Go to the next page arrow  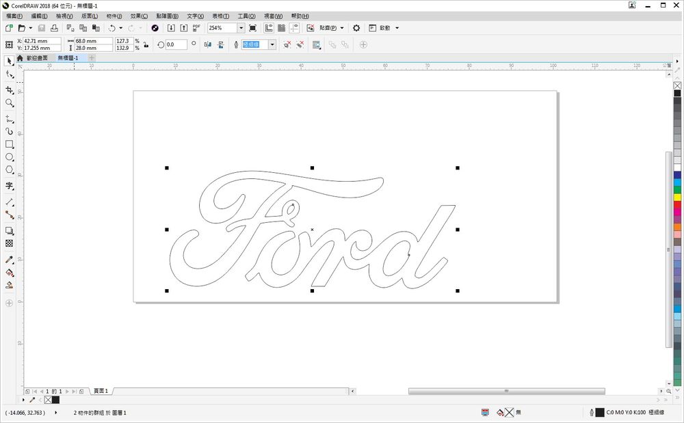coord(67,391)
